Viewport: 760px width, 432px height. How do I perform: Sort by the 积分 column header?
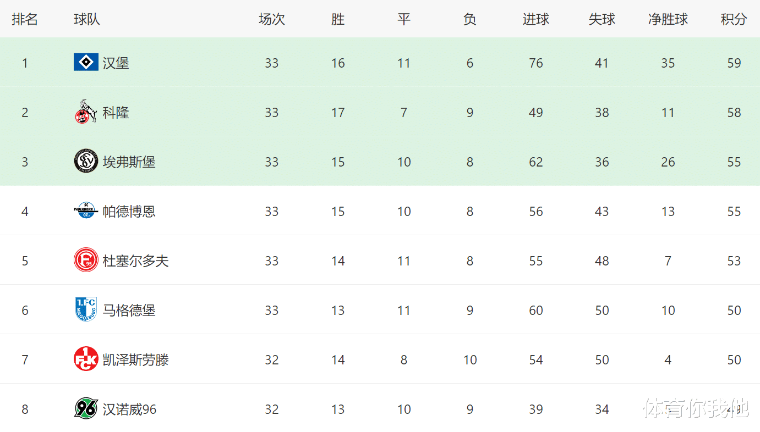(734, 19)
